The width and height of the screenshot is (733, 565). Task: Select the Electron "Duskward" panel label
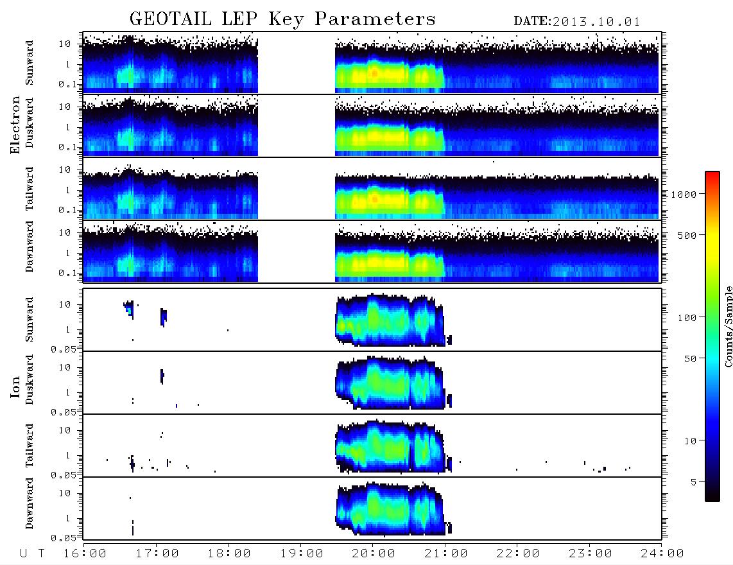tap(30, 123)
